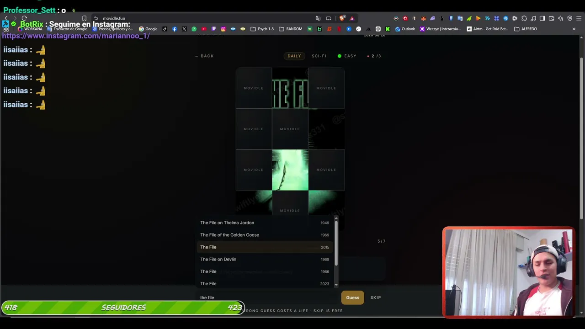The image size is (585, 329).
Task: Expand the RANDOM bookmarks folder
Action: 291,29
